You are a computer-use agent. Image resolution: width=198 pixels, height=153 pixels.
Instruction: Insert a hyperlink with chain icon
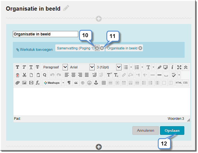[124, 75]
